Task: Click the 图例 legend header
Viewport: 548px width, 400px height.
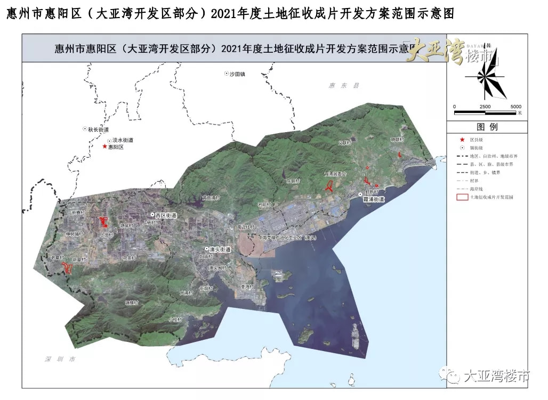Action: tap(487, 127)
